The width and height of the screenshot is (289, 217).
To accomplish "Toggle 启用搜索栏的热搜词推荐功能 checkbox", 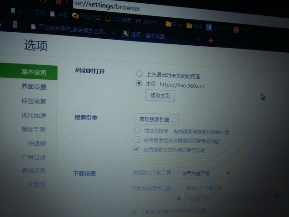I will click(137, 149).
